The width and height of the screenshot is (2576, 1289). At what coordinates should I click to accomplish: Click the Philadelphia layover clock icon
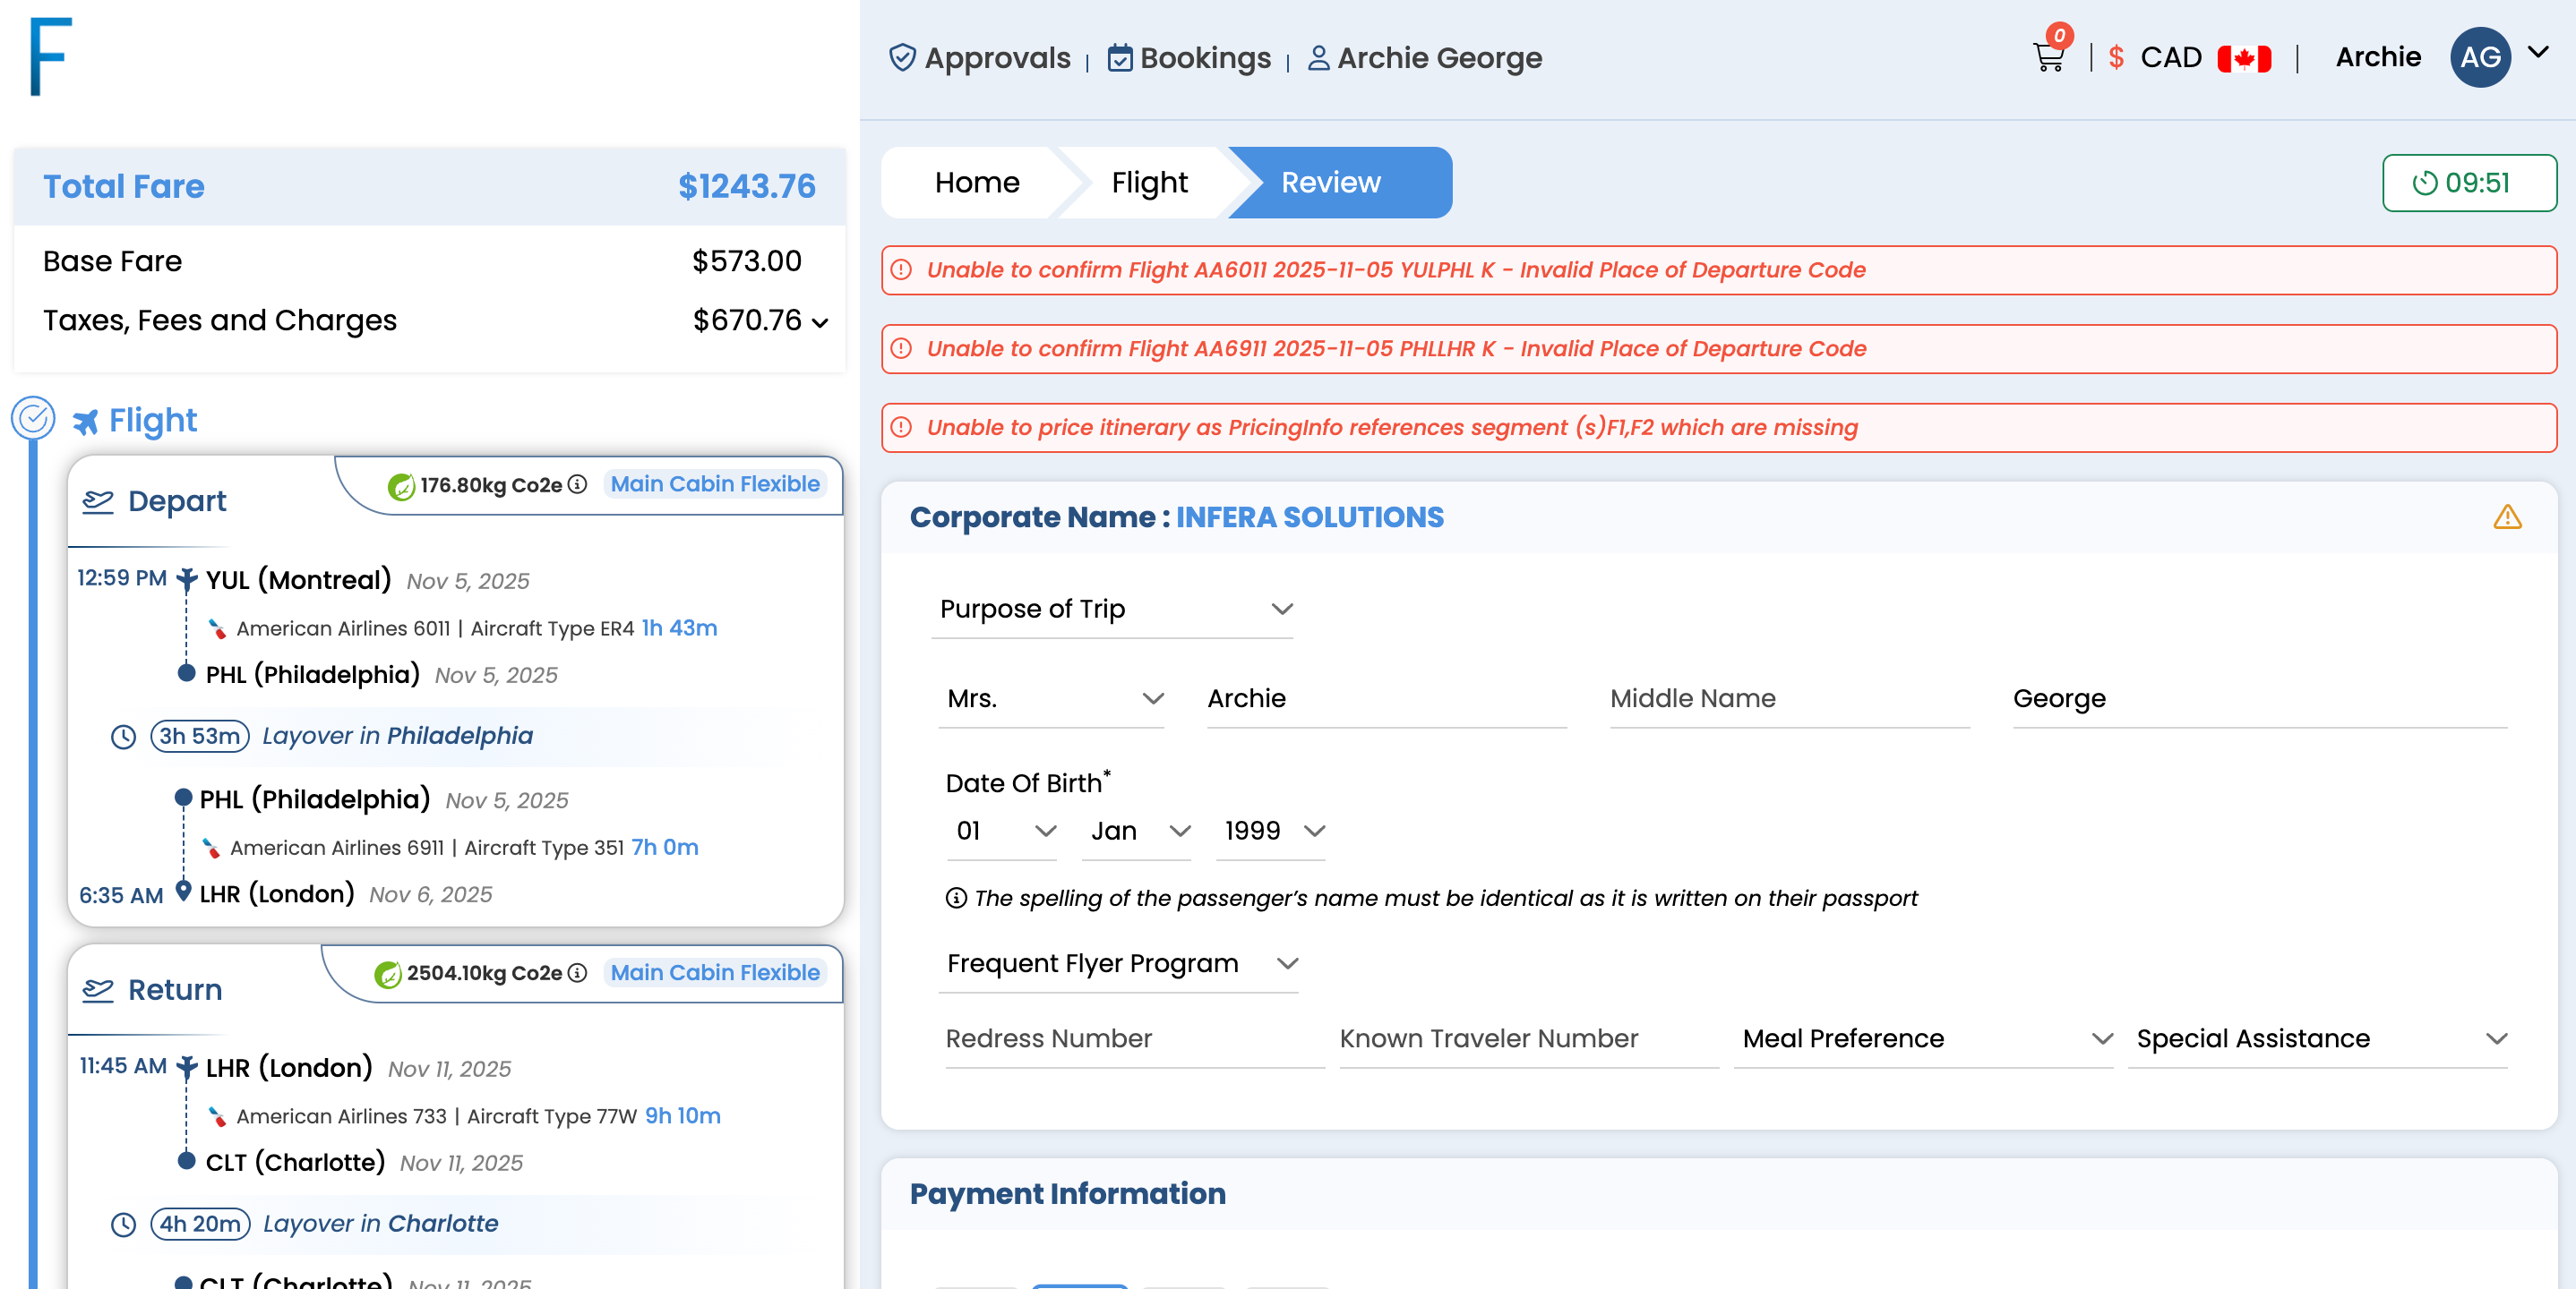123,738
